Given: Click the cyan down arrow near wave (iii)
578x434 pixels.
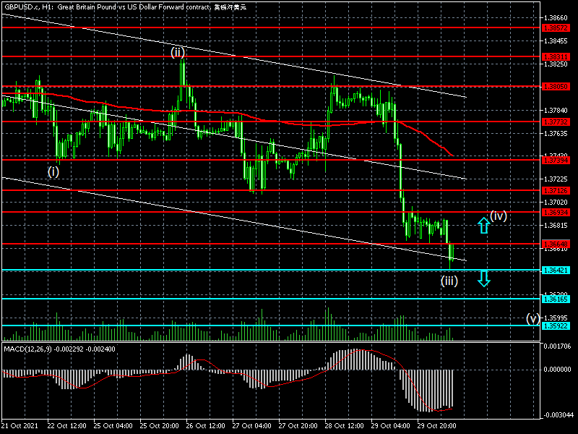Looking at the screenshot, I should (x=483, y=278).
